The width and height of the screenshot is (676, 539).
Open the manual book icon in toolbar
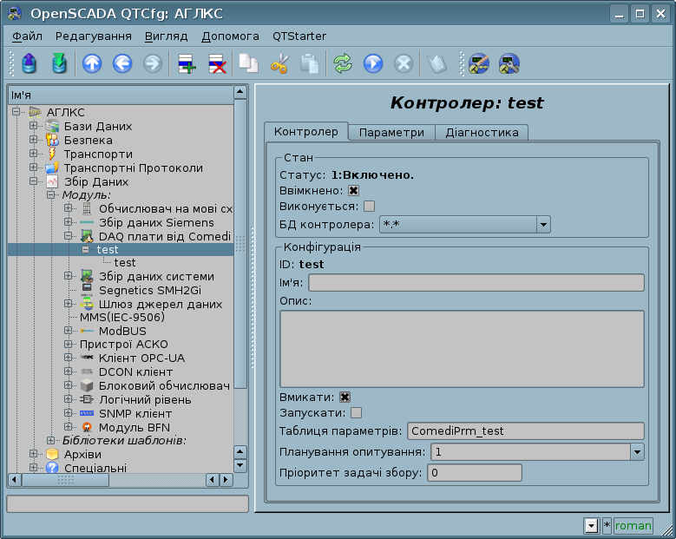point(436,64)
